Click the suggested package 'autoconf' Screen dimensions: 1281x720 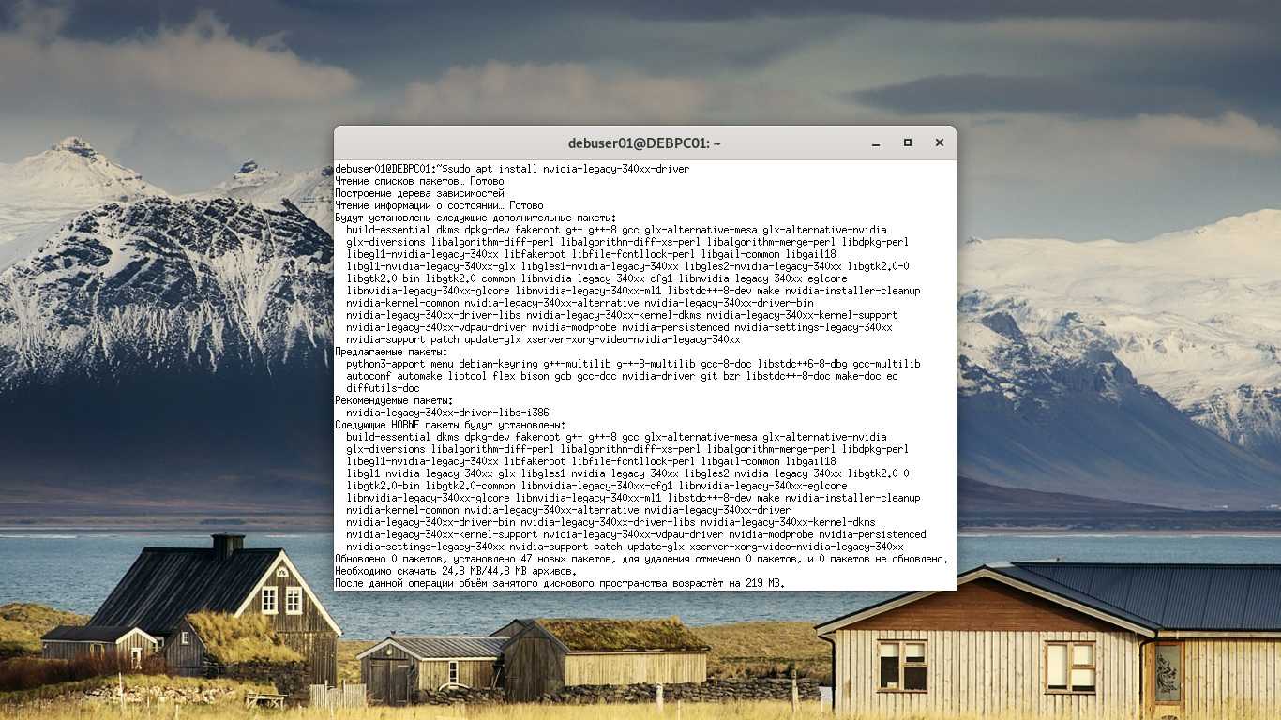[369, 376]
